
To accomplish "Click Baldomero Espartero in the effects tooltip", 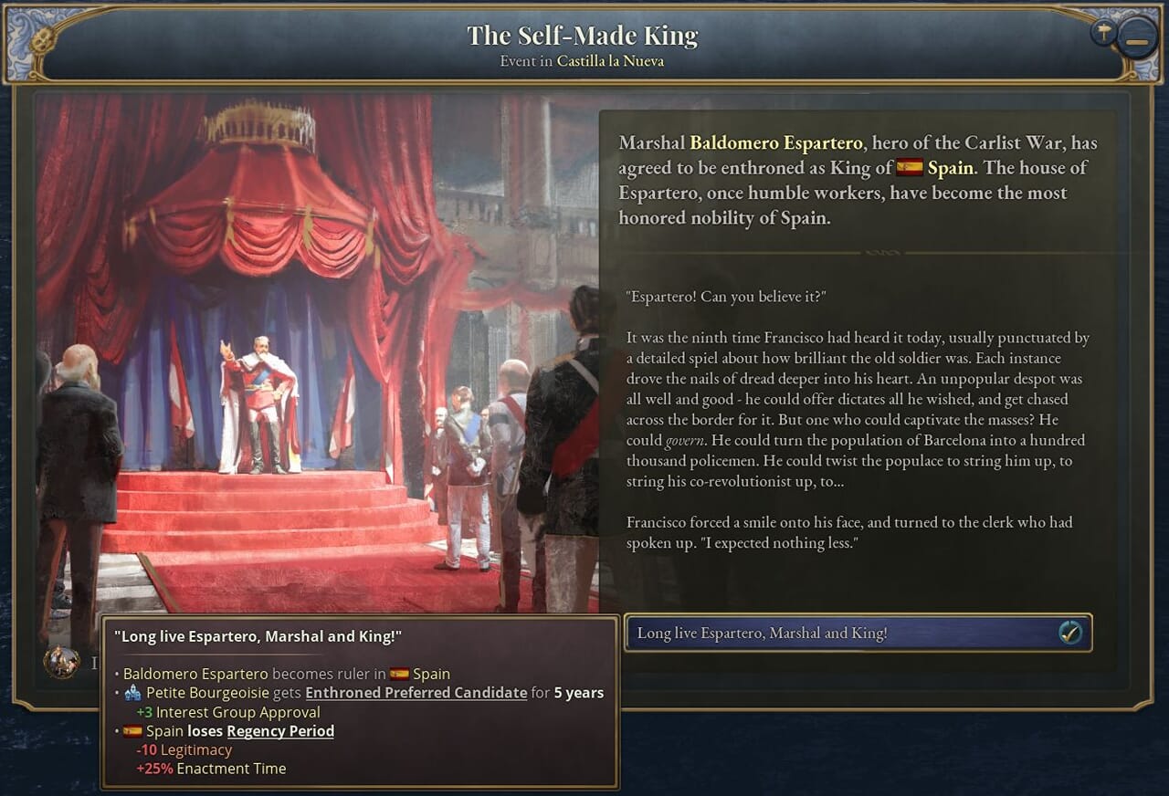I will 195,674.
